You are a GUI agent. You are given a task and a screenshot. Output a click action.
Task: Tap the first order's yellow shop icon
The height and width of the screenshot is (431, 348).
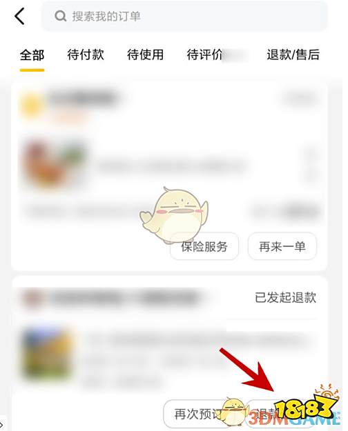32,106
